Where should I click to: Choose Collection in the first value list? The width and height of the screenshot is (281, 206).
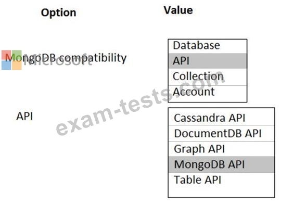(x=207, y=77)
